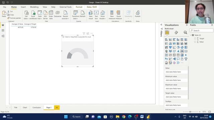Enter Focus mode on the gauge visual
Image resolution: width=214 pixels, height=120 pixels.
tap(88, 33)
